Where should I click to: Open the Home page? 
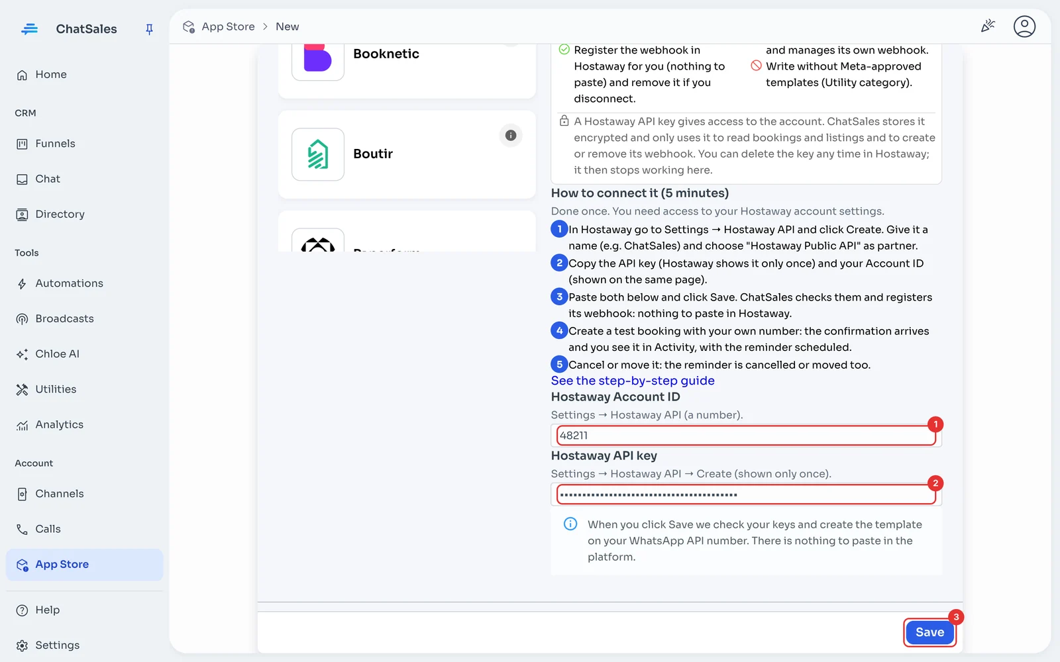tap(84, 75)
